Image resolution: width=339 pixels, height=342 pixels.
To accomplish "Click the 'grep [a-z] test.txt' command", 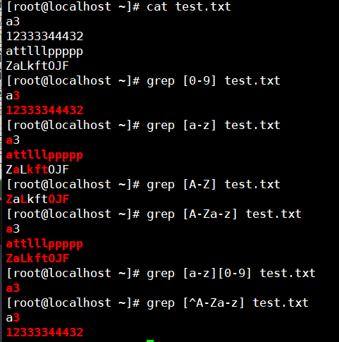I will pyautogui.click(x=214, y=125).
